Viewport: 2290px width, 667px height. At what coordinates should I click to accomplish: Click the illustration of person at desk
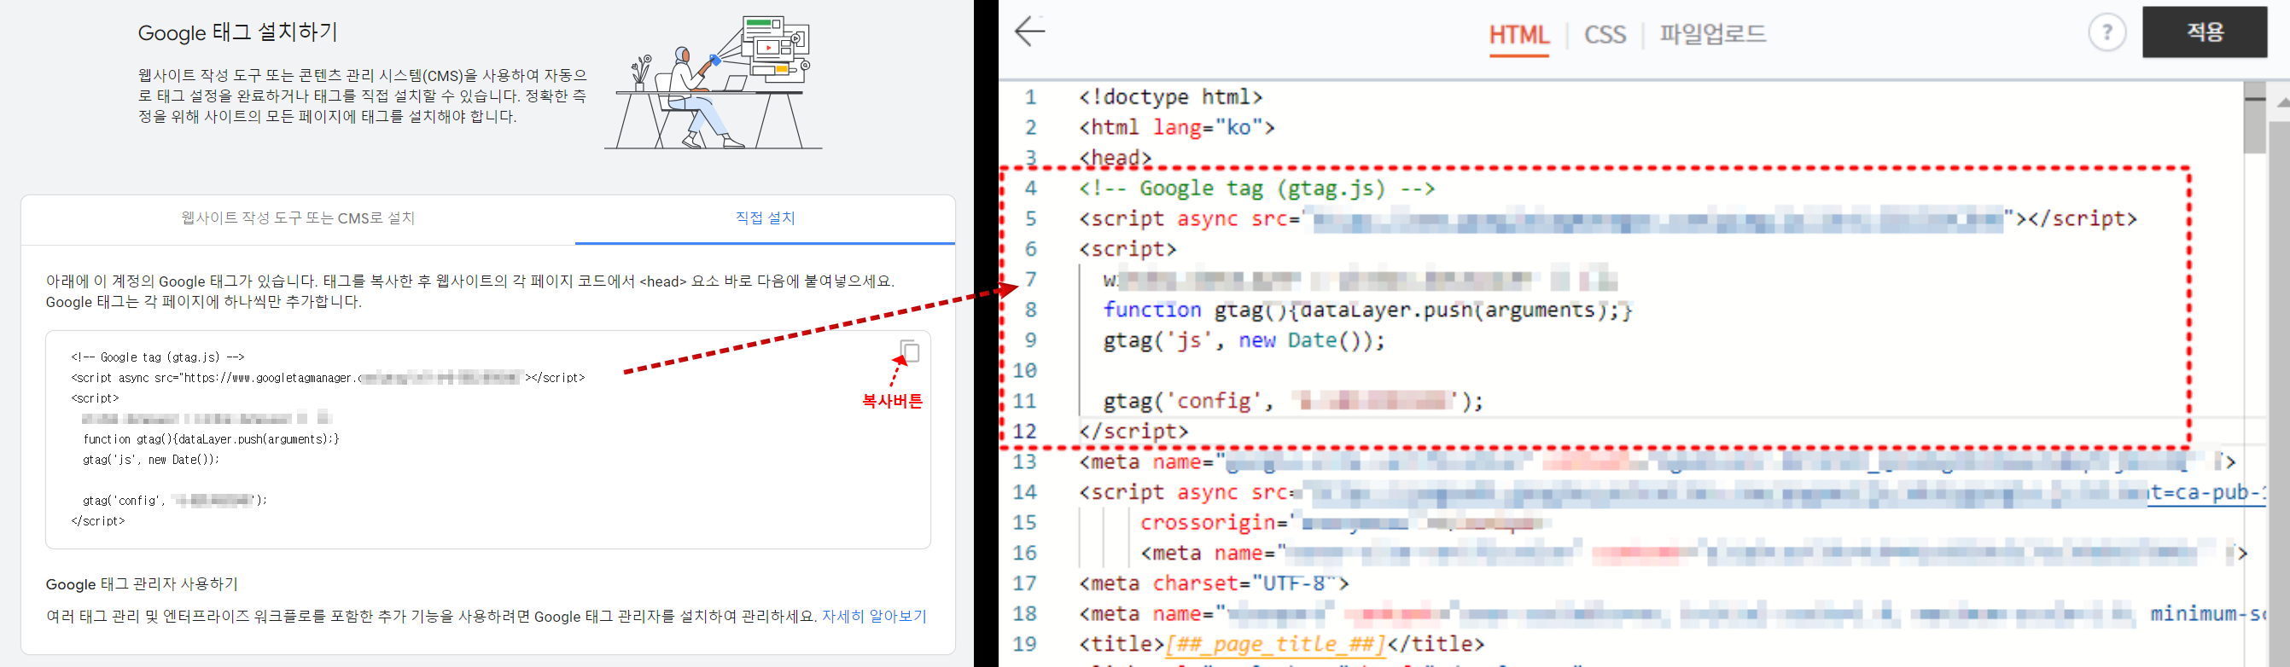[713, 82]
